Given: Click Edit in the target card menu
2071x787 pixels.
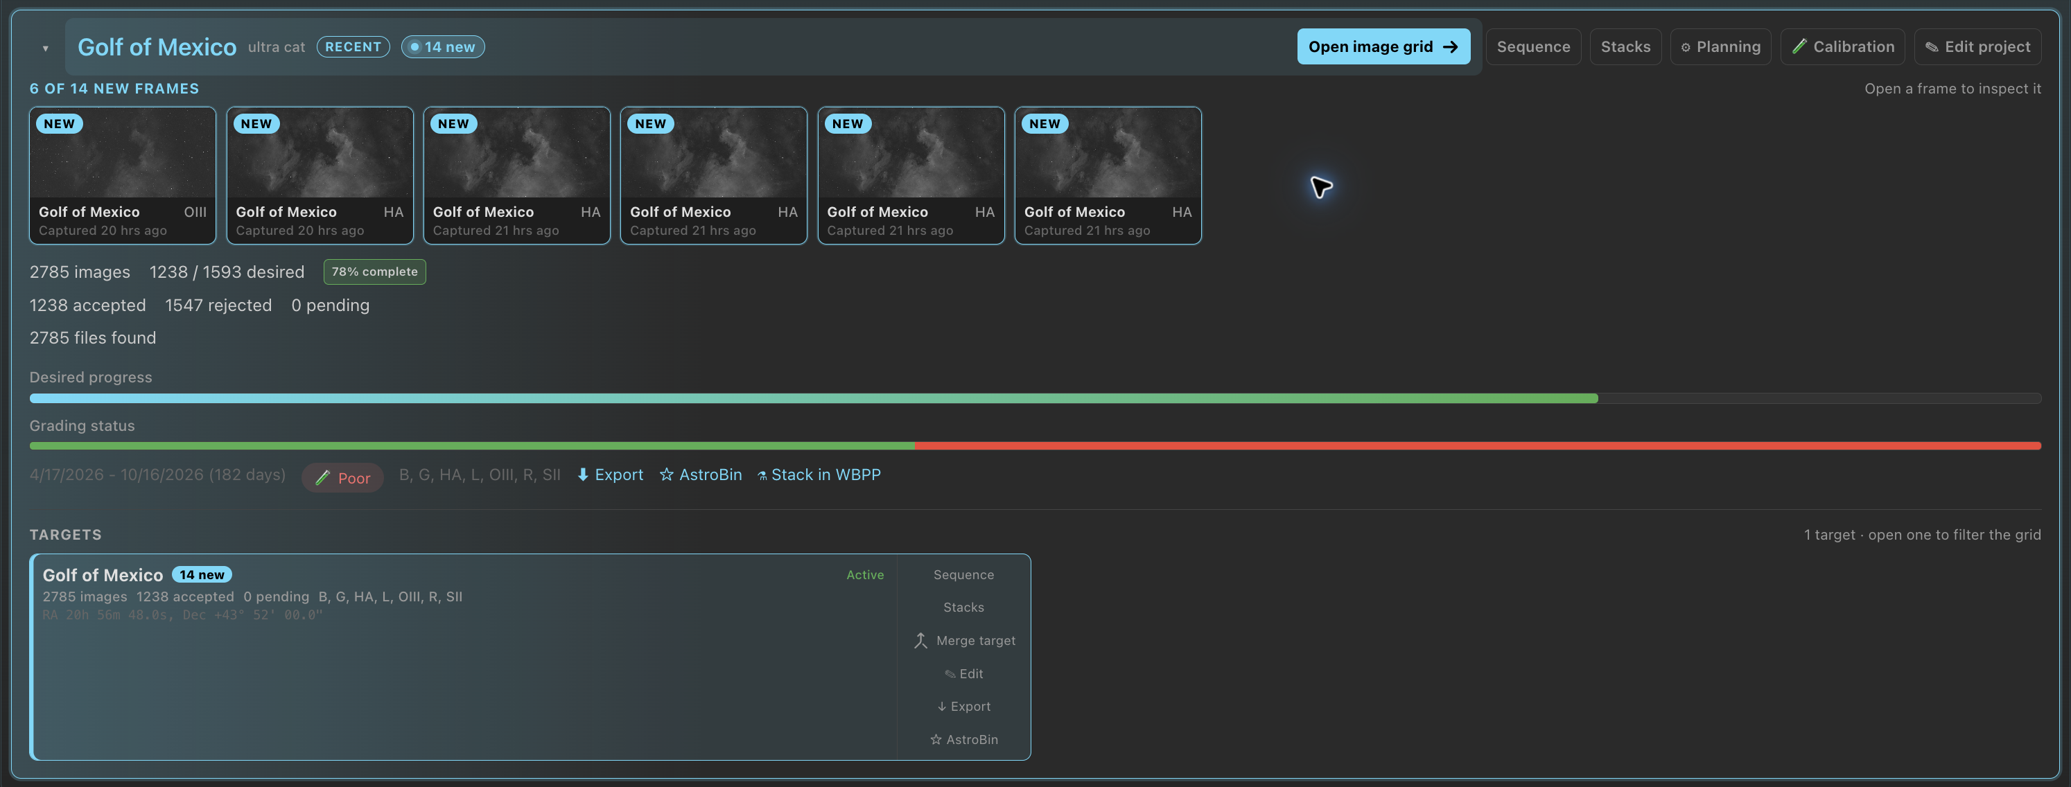Looking at the screenshot, I should [963, 673].
